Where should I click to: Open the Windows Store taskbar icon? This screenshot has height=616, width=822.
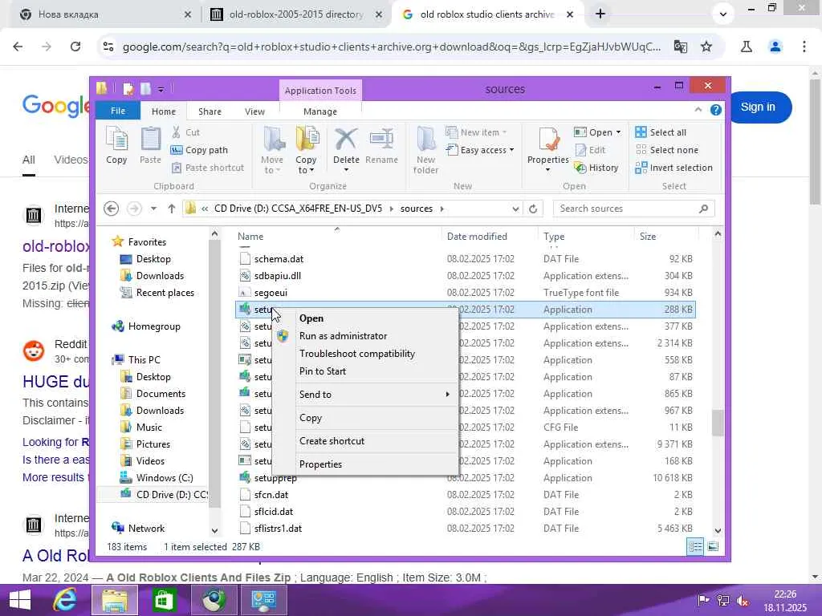coord(164,600)
